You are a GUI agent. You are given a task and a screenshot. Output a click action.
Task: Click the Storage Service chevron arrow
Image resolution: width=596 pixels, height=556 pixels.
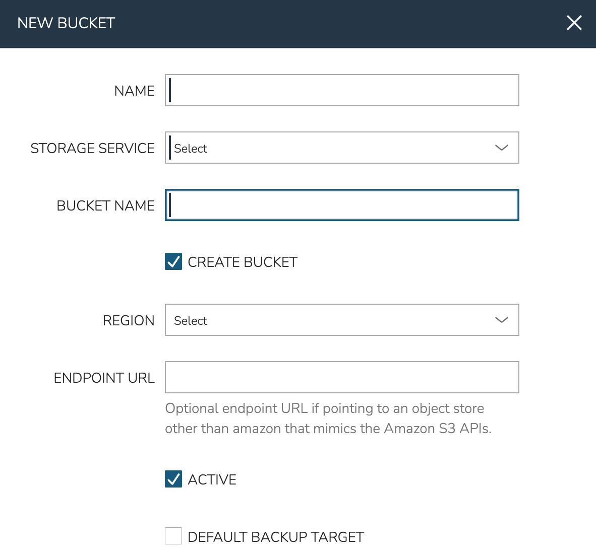(x=501, y=148)
